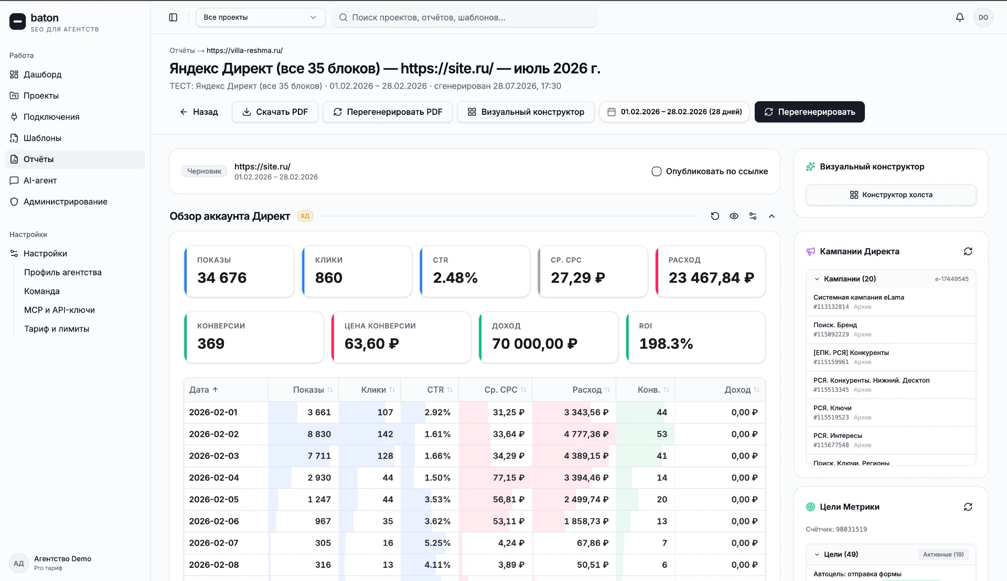Screen dimensions: 1007x581
Task: Click the search magnifier icon
Action: click(x=343, y=17)
